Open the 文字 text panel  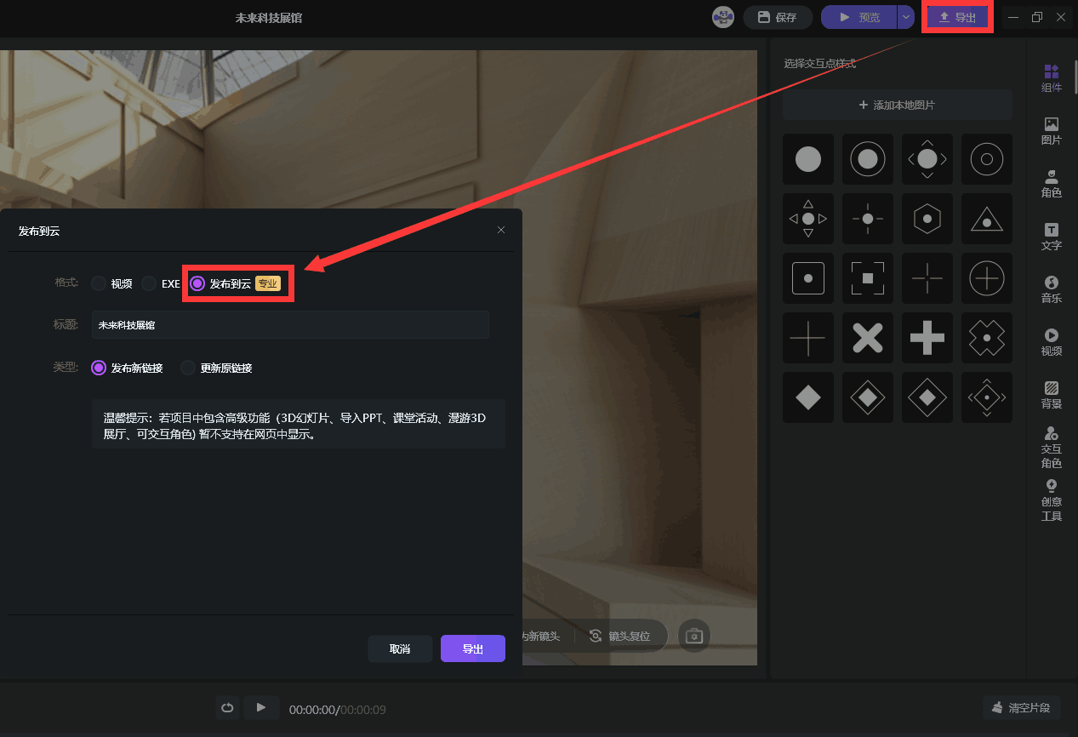1051,237
